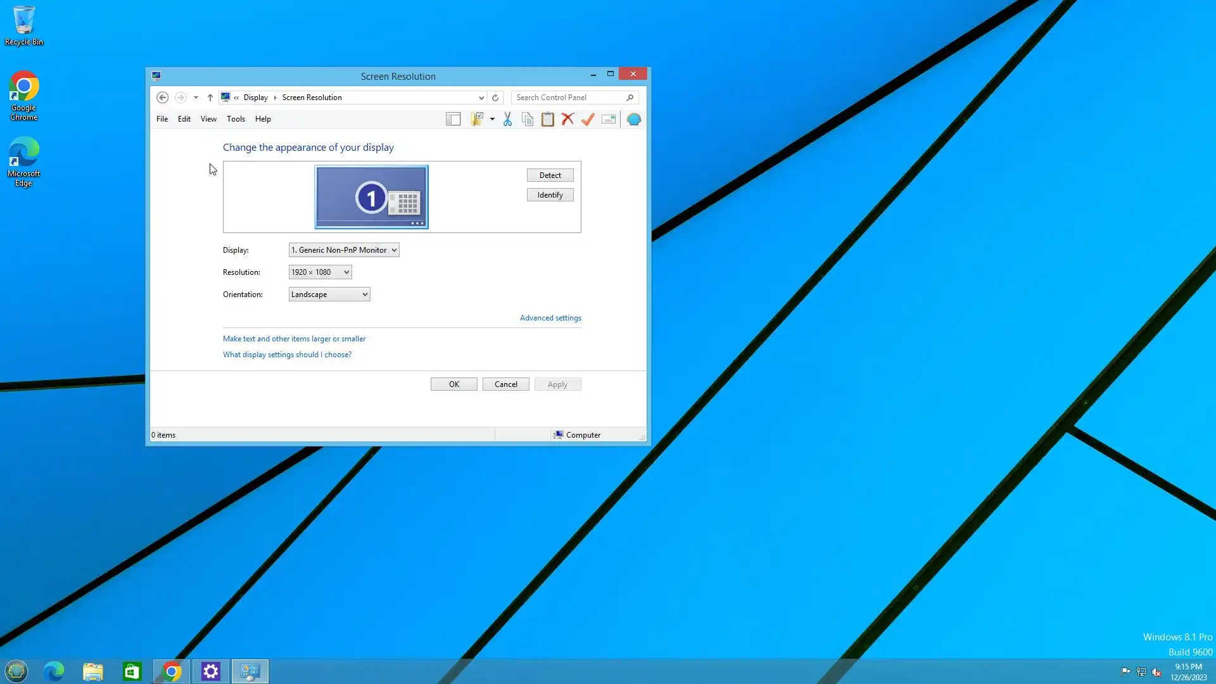Expand the Orientation combo box
The image size is (1216, 684).
tap(329, 294)
